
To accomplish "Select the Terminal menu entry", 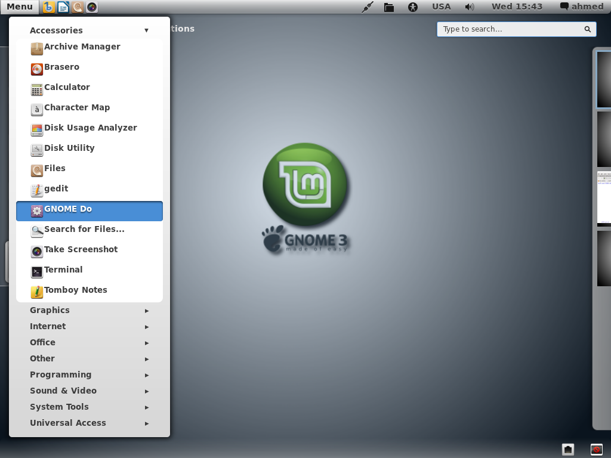I will point(90,271).
